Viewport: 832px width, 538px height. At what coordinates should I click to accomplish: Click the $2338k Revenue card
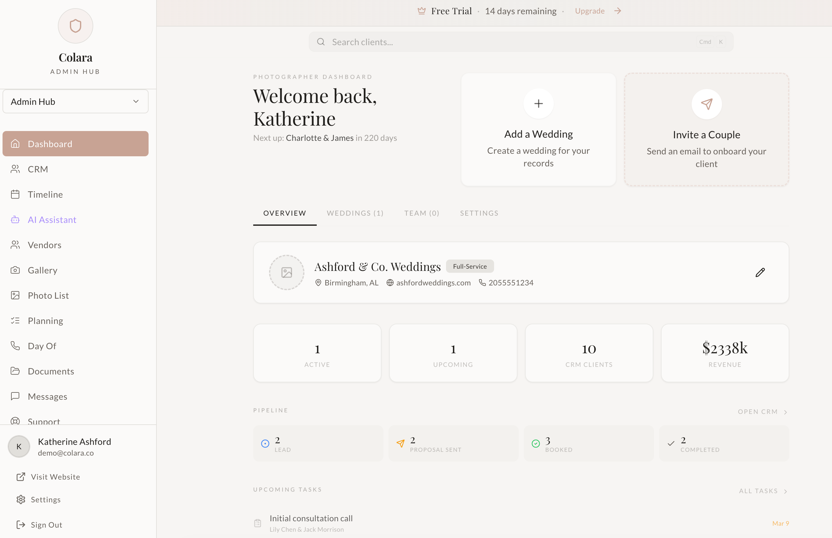click(725, 353)
